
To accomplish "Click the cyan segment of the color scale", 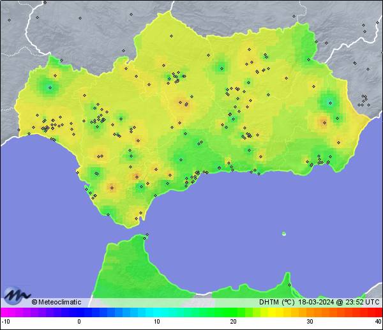I will [161, 312].
